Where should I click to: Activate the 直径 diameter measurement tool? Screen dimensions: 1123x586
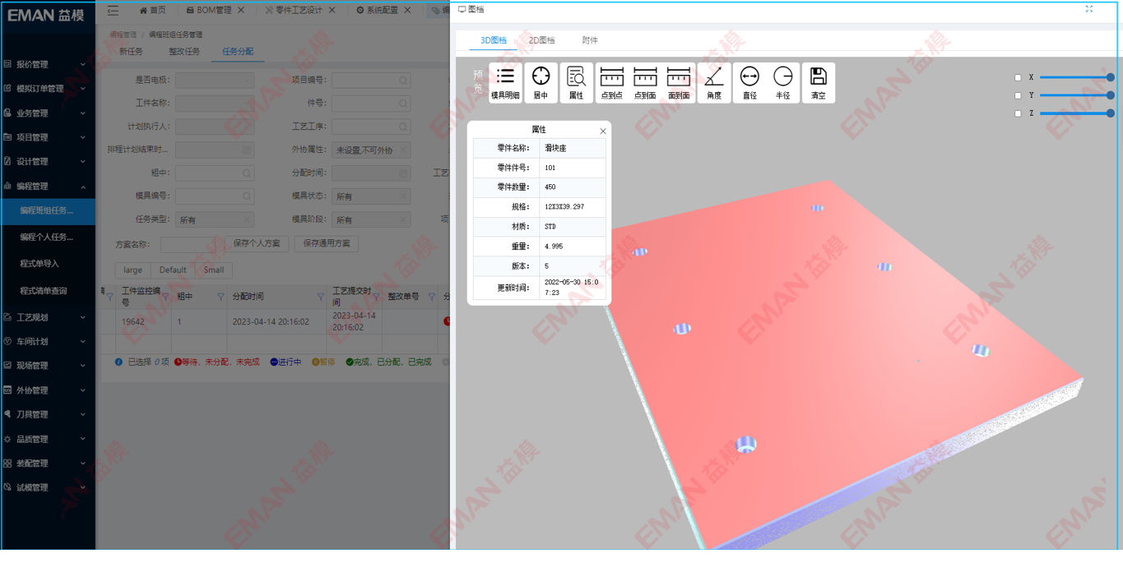coord(749,83)
